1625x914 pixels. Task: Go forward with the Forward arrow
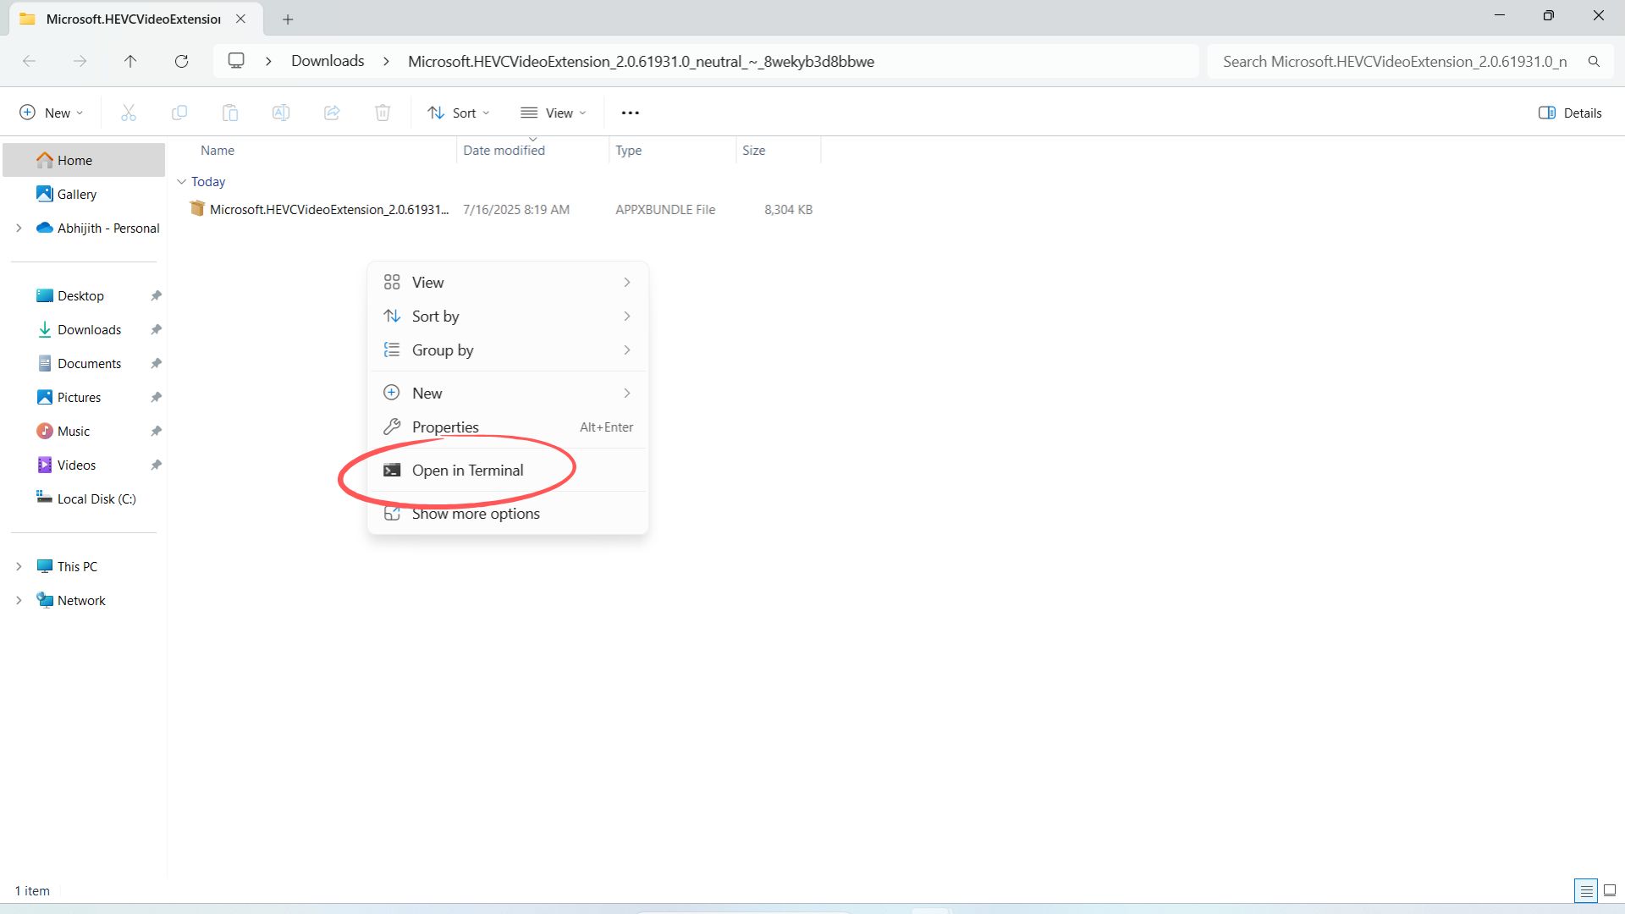tap(80, 61)
